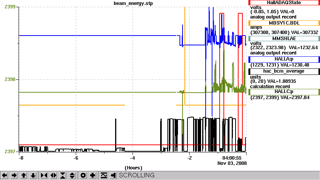The width and height of the screenshot is (320, 180).
Task: Click the -8 hours x-axis label
Action: click(21, 158)
